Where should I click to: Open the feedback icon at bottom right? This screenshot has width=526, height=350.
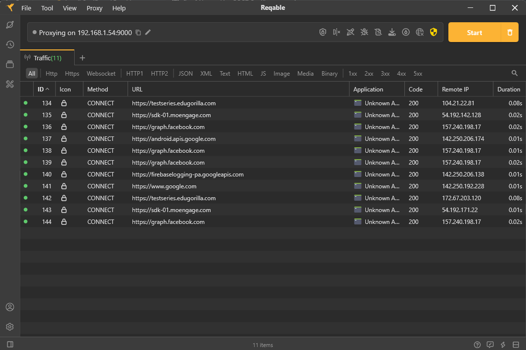490,345
